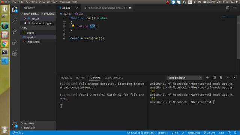Click console.warn(cal()) on line 6

click(x=87, y=38)
